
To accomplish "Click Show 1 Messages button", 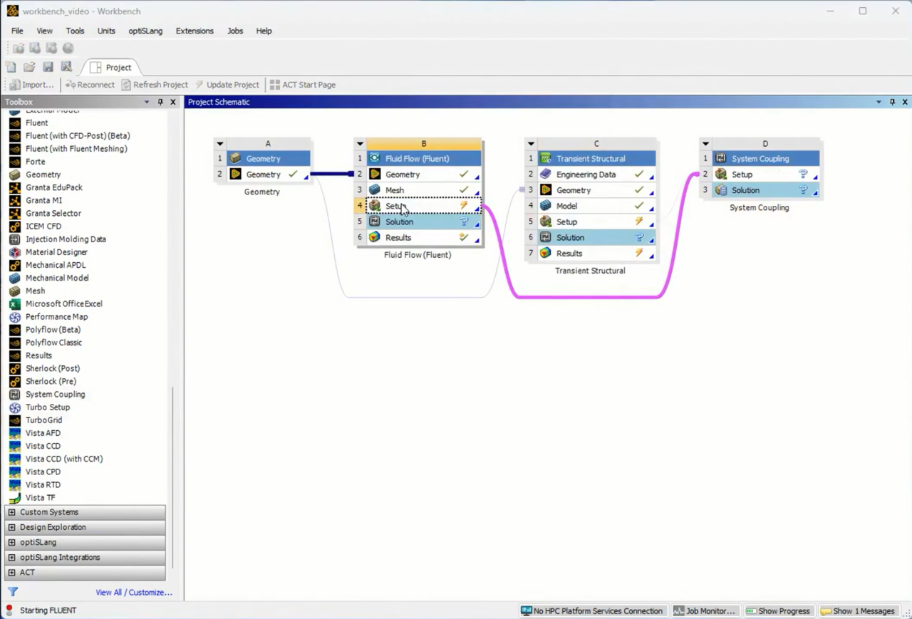I will 858,611.
